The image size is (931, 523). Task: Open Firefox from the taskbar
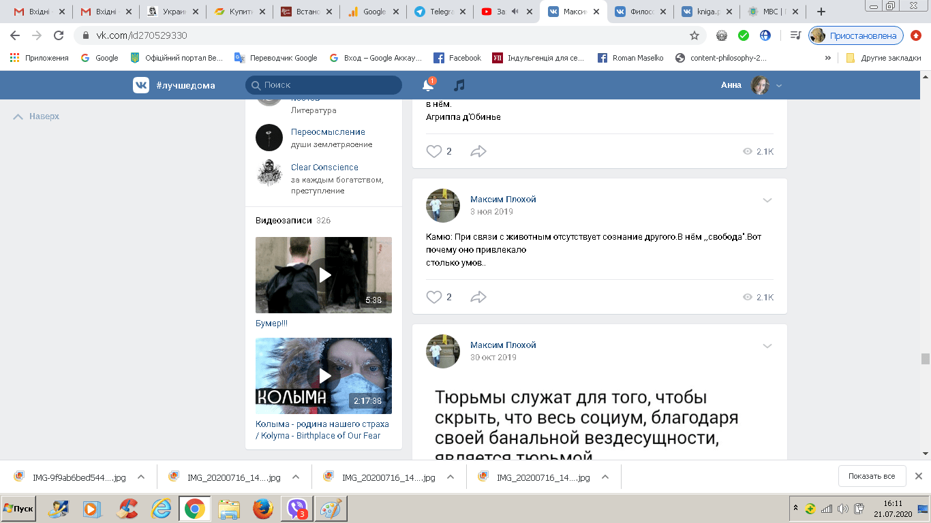coord(263,509)
